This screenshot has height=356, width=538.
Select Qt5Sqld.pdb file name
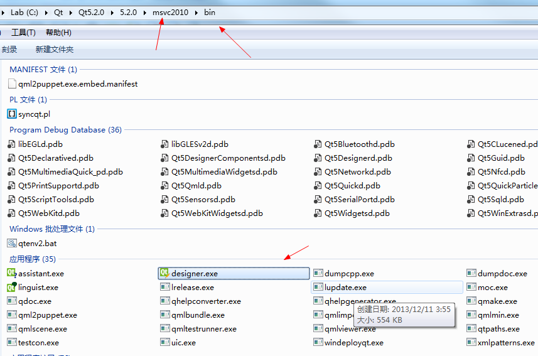click(x=501, y=200)
